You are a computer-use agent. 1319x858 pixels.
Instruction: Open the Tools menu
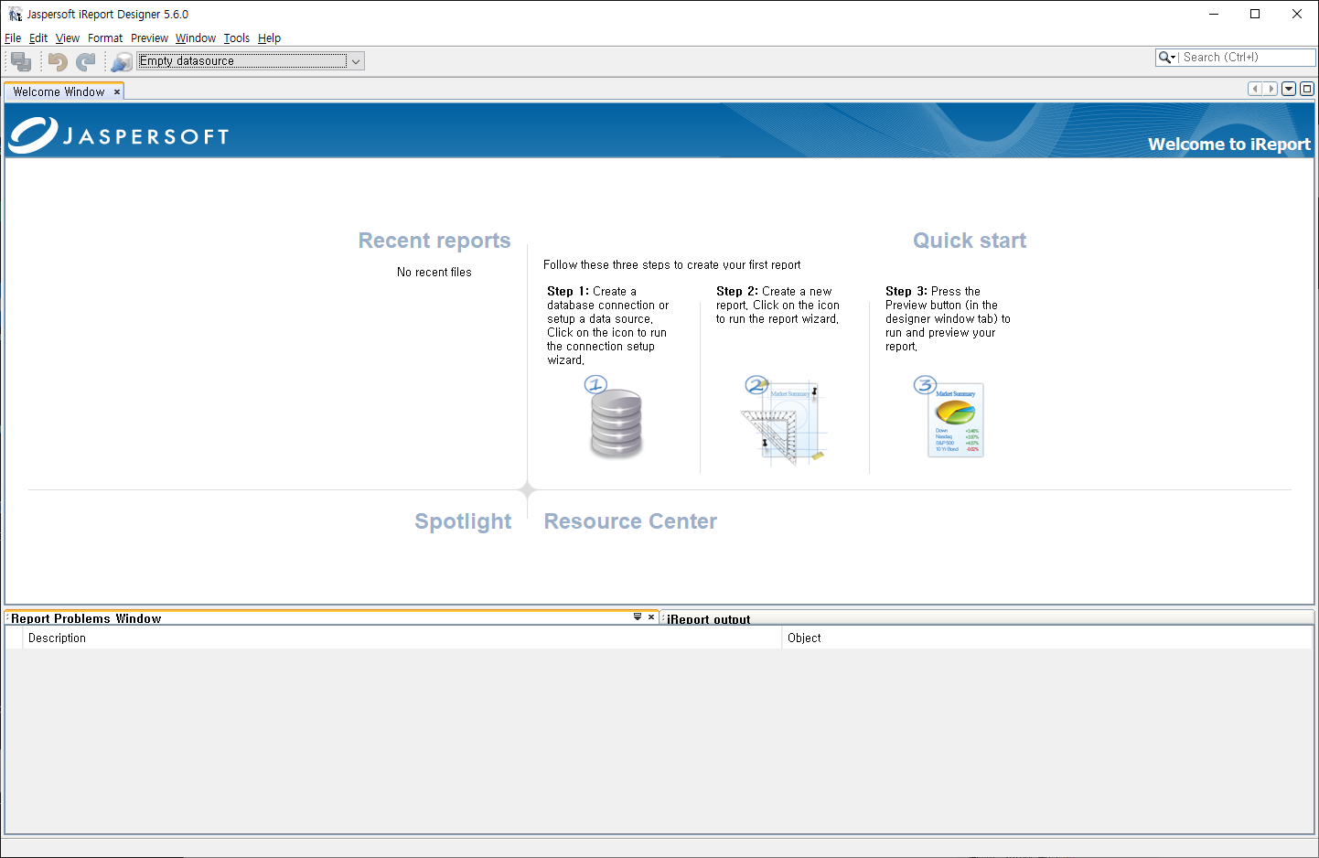pyautogui.click(x=237, y=38)
